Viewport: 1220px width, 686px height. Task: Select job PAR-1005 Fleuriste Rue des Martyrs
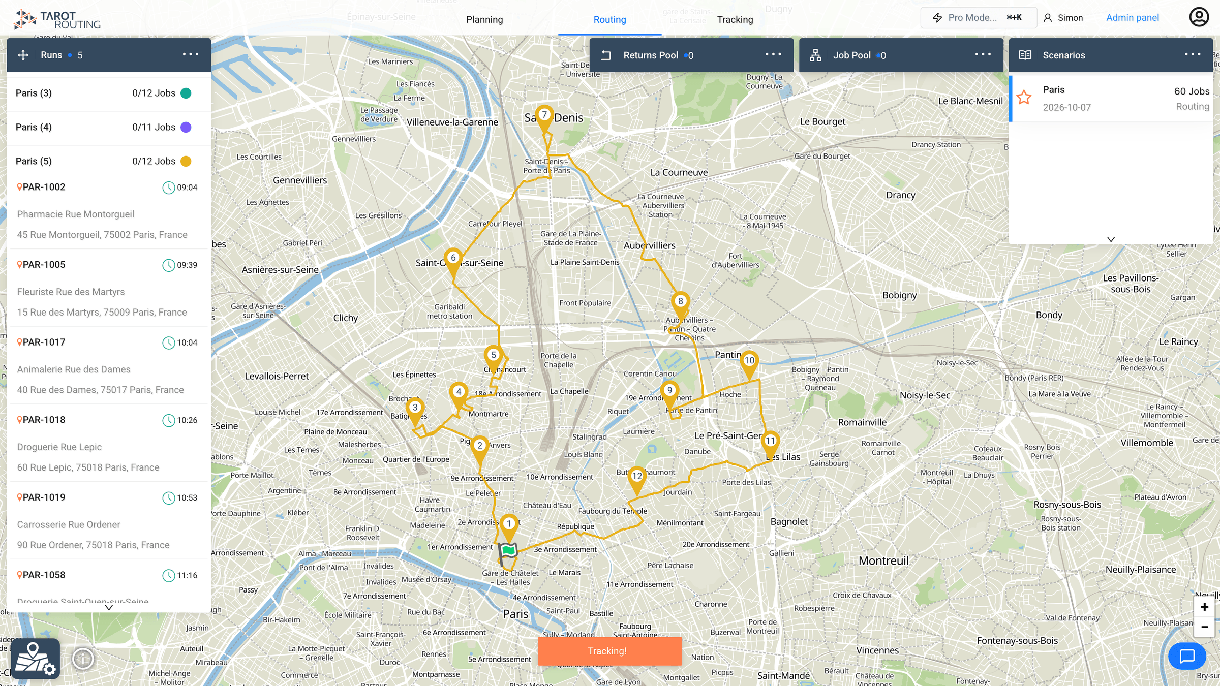pos(109,289)
